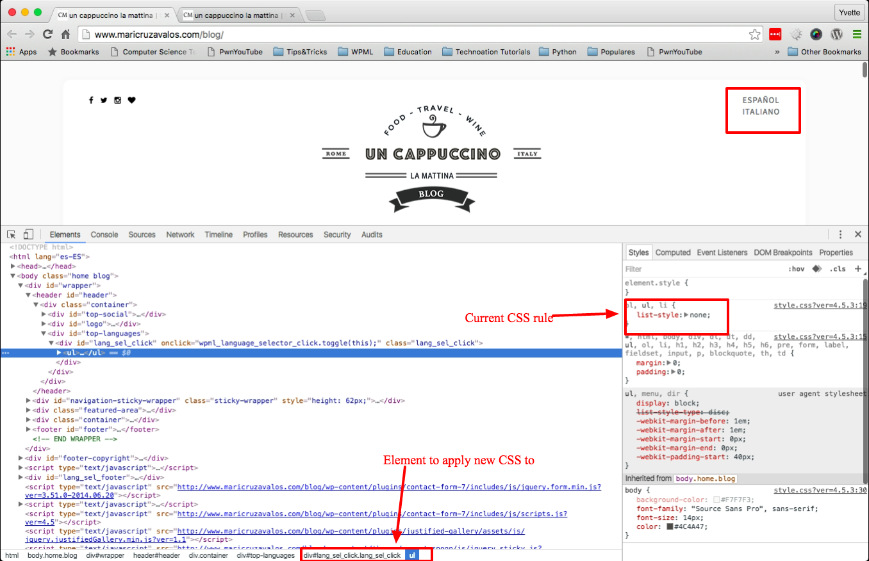Collapse the div id wrapper node
This screenshot has width=869, height=561.
coord(21,286)
